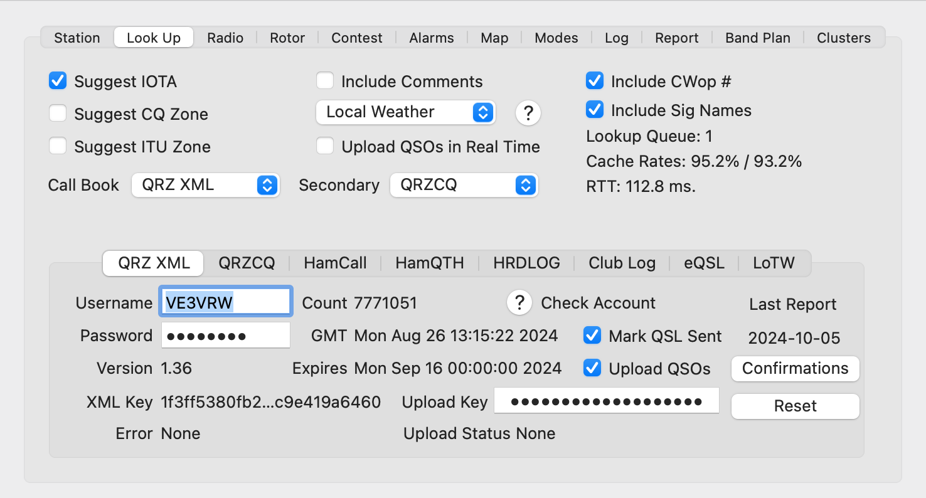This screenshot has width=926, height=498.
Task: Toggle the Include CWop # checkbox
Action: tap(594, 81)
